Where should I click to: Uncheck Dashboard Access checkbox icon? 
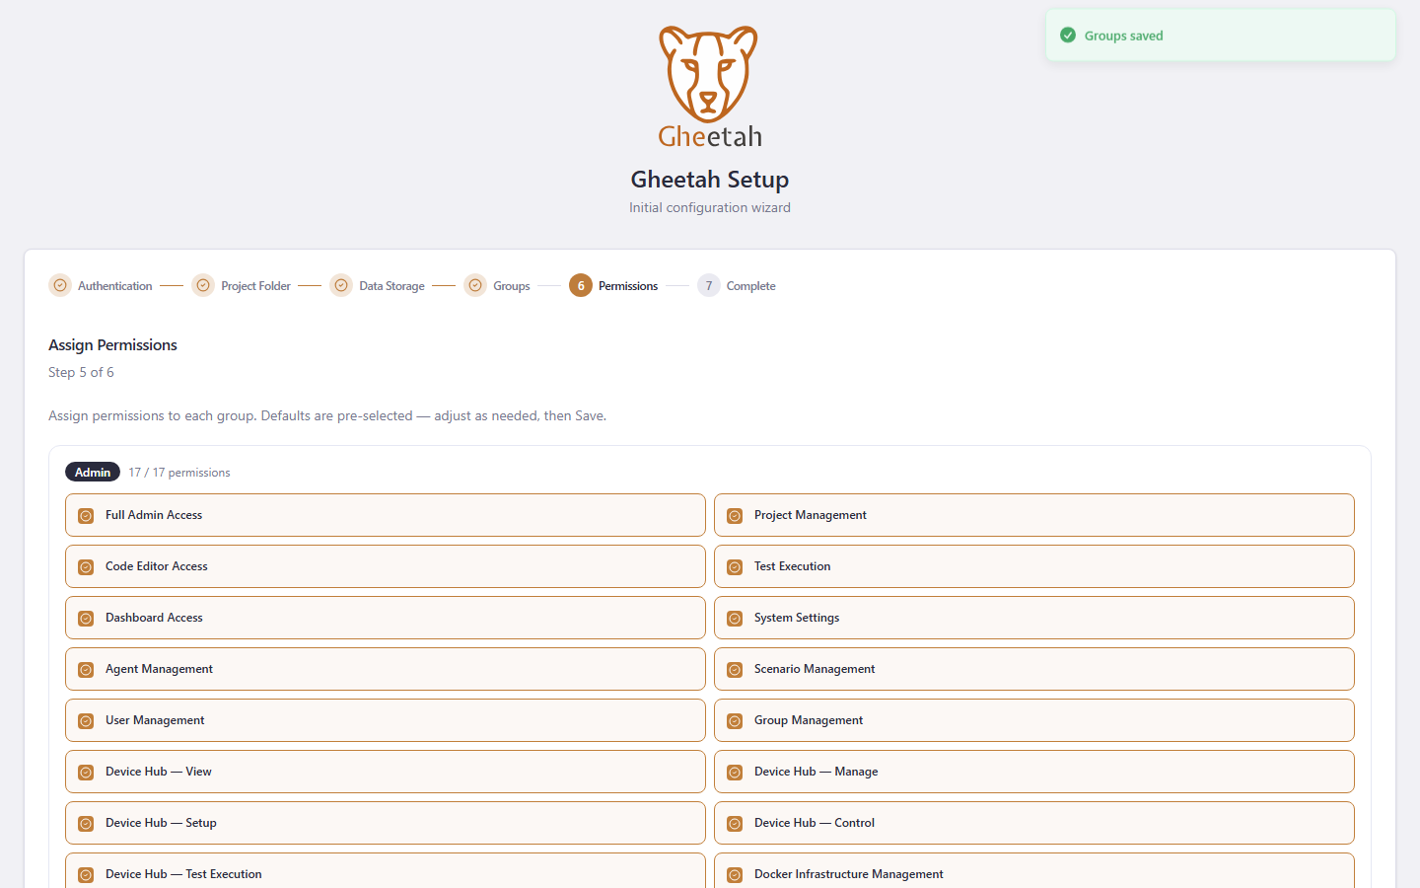86,618
